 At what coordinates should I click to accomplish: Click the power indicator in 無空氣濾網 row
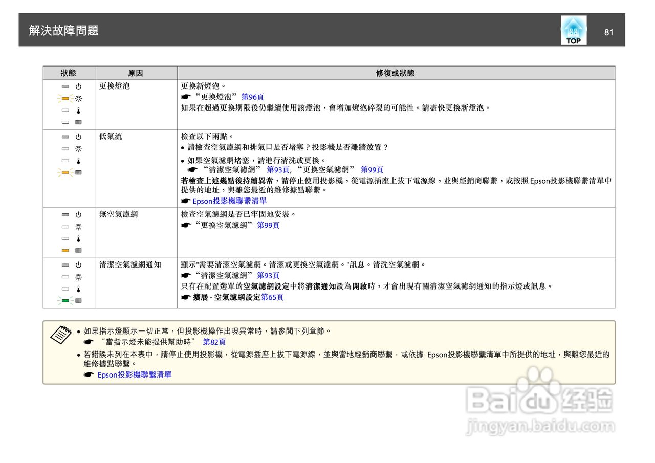65,215
